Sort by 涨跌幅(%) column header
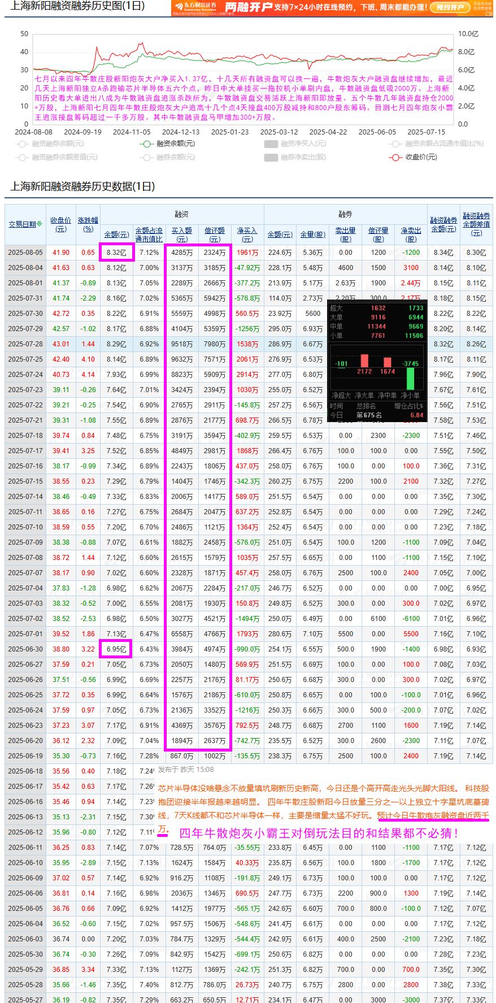 pos(88,224)
